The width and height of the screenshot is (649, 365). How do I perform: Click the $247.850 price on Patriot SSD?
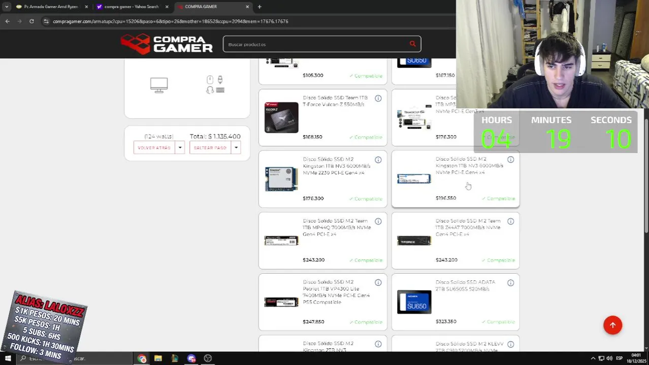point(313,321)
